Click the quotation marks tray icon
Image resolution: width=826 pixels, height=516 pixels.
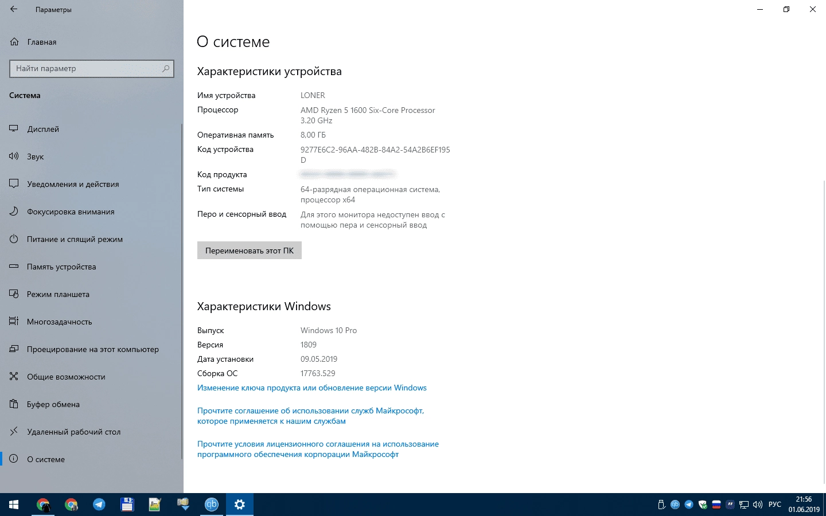[x=730, y=505]
